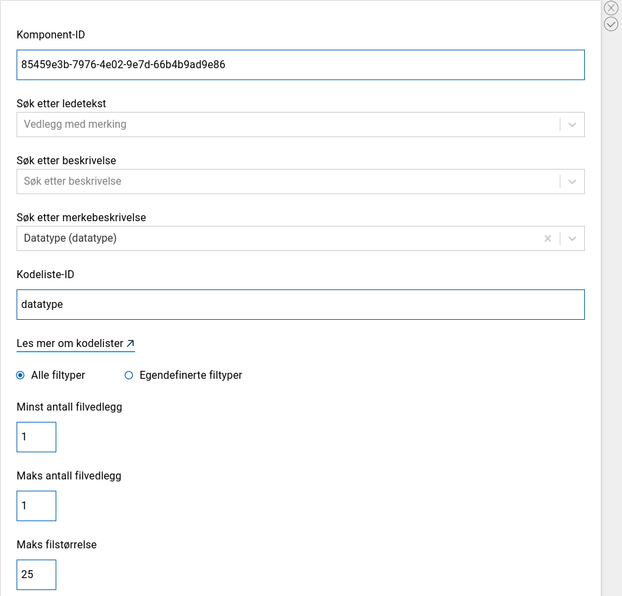Click the external arrow icon beside kodelister
The image size is (622, 596).
click(130, 344)
